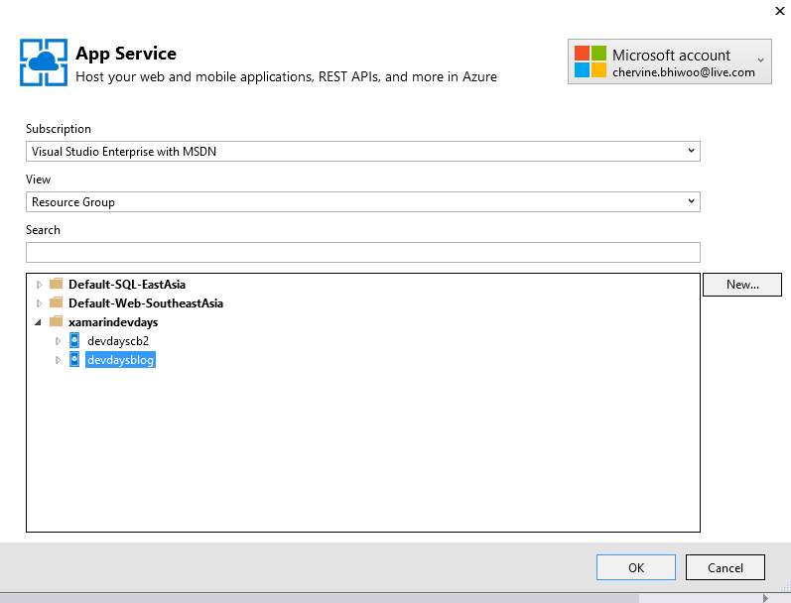
Task: Expand the devdaysblog app node
Action: [x=58, y=360]
